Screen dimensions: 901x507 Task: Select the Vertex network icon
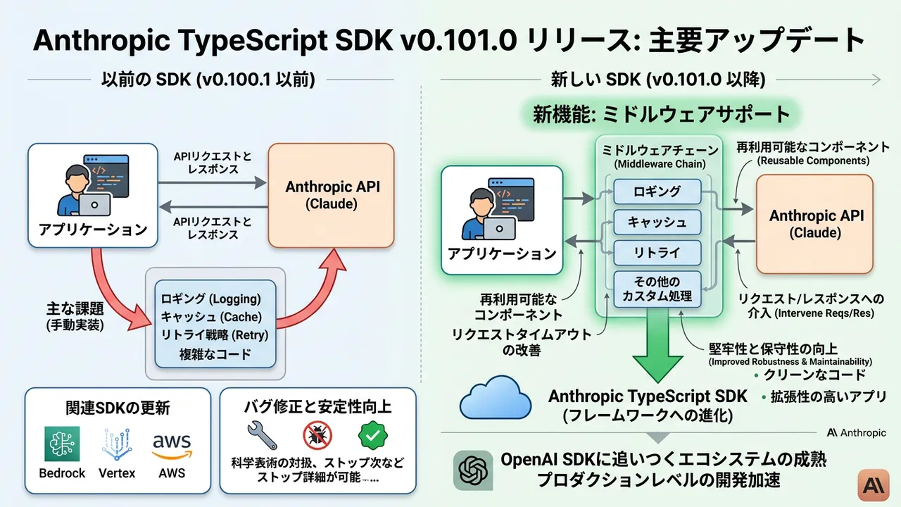coord(117,444)
